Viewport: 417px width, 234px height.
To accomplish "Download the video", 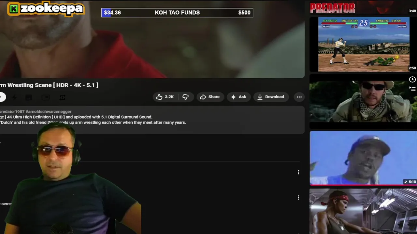I will pos(271,97).
